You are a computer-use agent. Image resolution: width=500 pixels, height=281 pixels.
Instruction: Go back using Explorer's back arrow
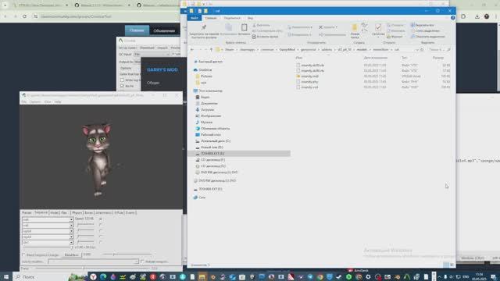point(192,50)
